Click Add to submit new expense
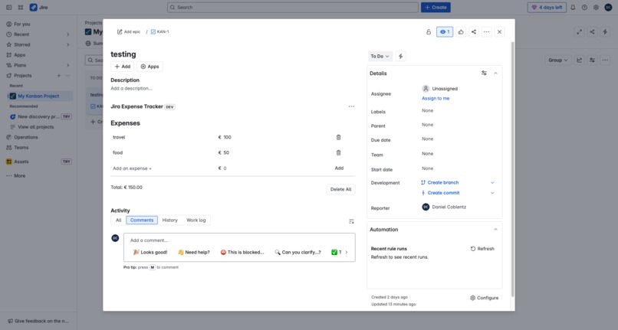The height and width of the screenshot is (330, 618). [339, 168]
